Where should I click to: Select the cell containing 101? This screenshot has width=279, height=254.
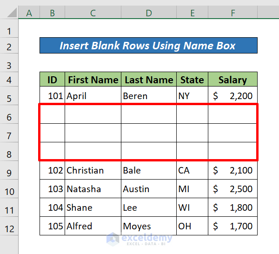(x=52, y=95)
